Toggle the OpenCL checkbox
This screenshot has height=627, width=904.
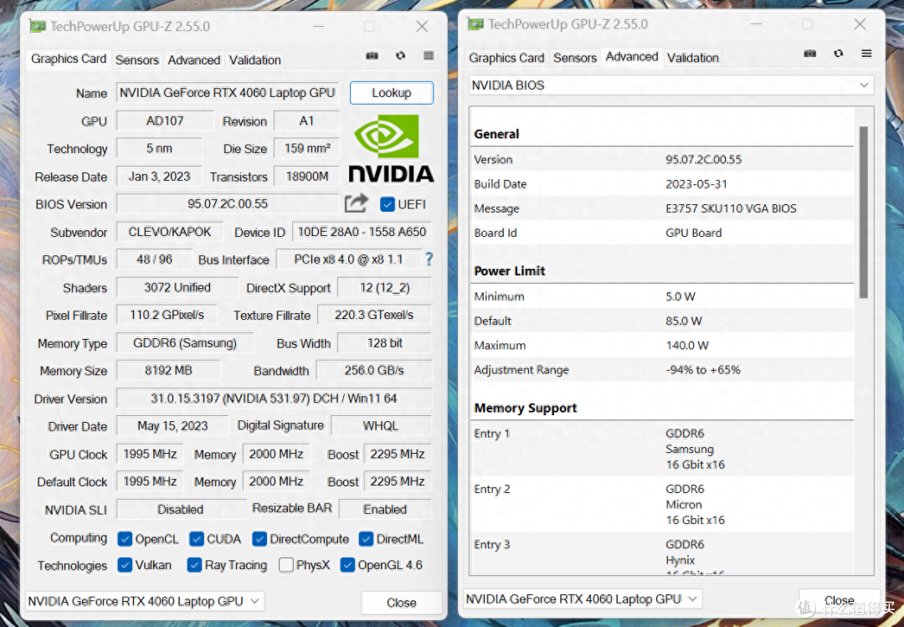[x=125, y=539]
